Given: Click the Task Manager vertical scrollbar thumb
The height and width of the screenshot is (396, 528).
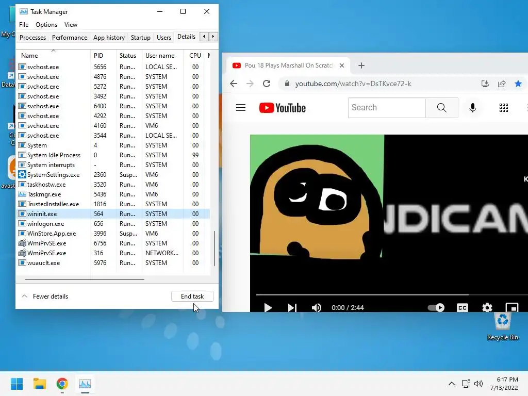Looking at the screenshot, I should tap(214, 249).
